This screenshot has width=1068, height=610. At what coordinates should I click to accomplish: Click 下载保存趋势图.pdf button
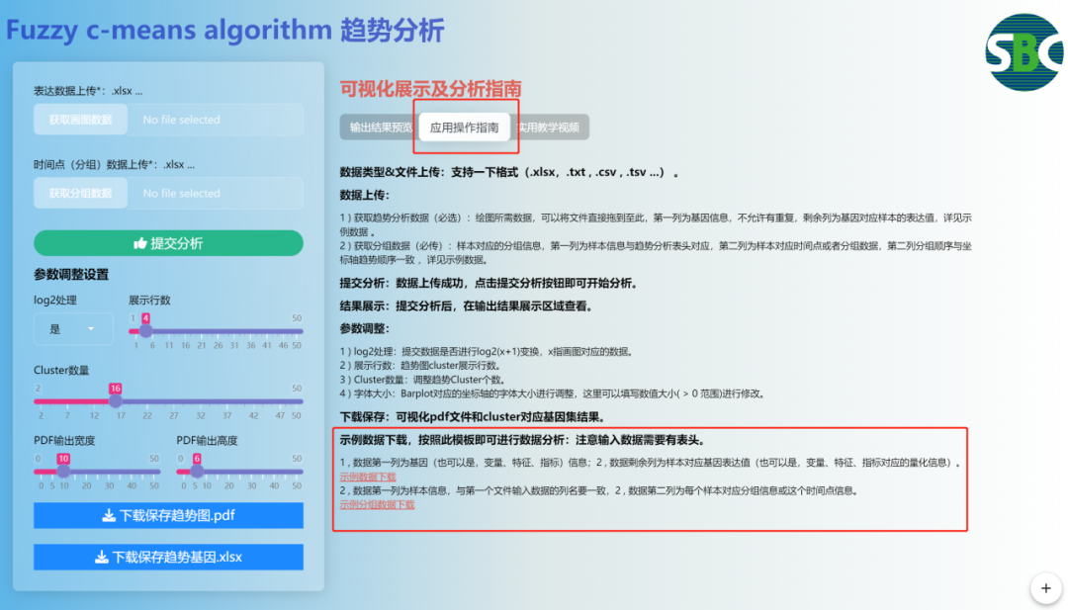(x=168, y=515)
